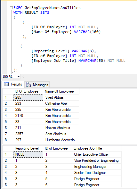137x189 pixels.
Task: Place cursor on GetEmployeeNamesAndTitles procedure name
Action: coord(52,8)
